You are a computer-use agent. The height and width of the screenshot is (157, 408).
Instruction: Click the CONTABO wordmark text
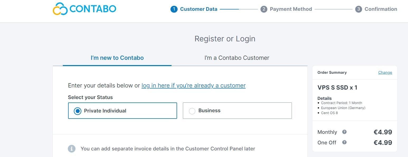[93, 9]
